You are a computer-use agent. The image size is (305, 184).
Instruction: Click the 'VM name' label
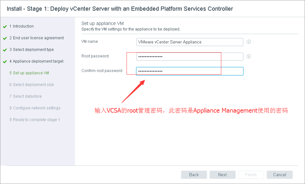coord(90,42)
